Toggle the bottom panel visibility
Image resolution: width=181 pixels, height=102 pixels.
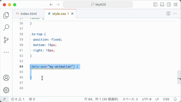[162, 5]
